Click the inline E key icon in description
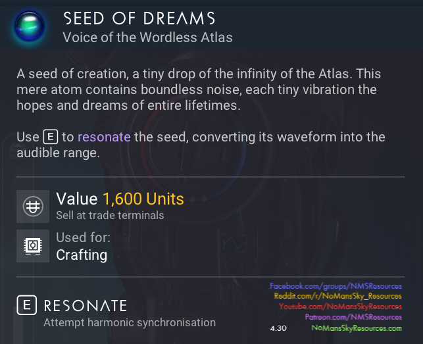Image resolution: width=423 pixels, height=344 pixels. tap(50, 137)
